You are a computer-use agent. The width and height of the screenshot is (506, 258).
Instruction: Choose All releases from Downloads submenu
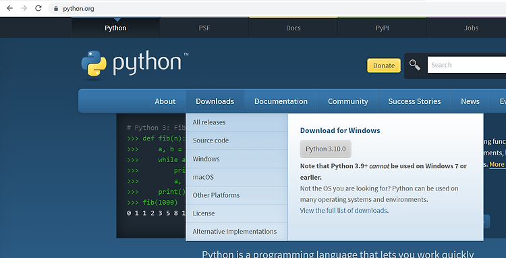click(x=237, y=122)
